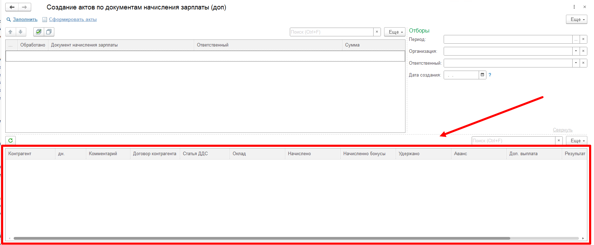The width and height of the screenshot is (594, 245).
Task: Open the Еще menu above the lower table
Action: point(577,140)
